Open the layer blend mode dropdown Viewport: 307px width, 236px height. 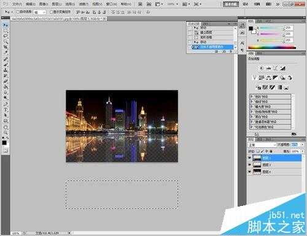(x=262, y=145)
